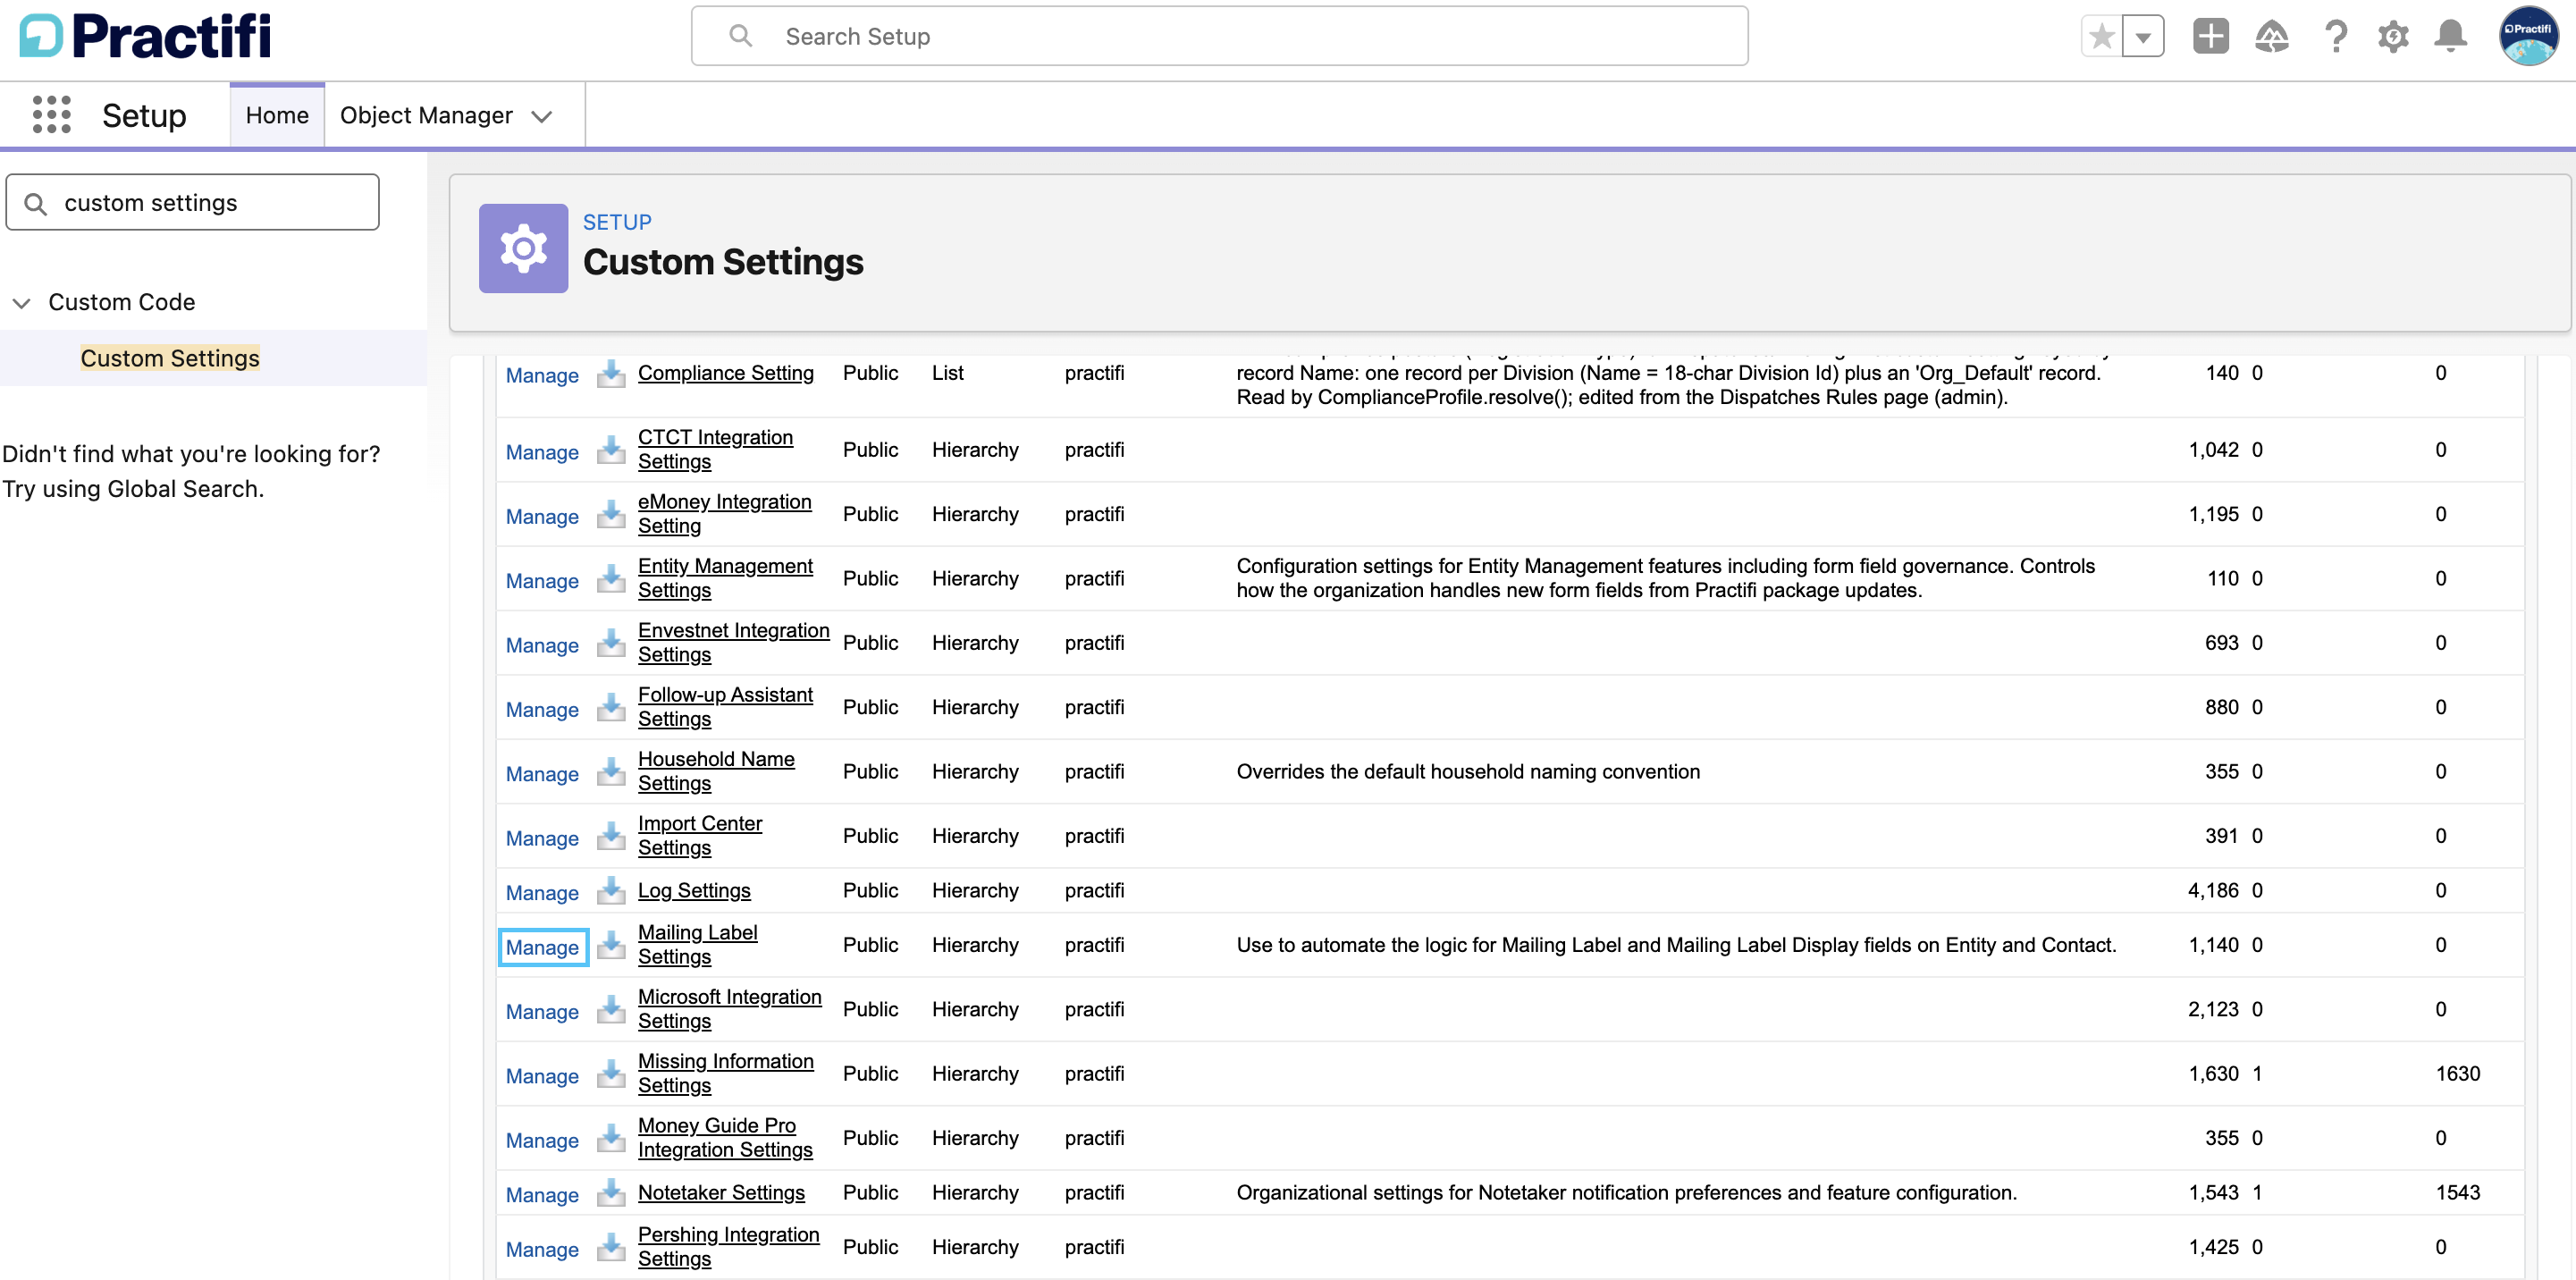Collapse the Custom Code section
2576x1280 pixels.
[x=21, y=302]
